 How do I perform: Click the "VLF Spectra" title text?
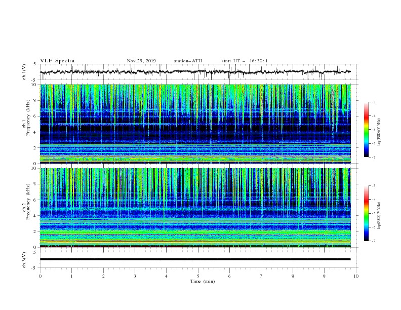pos(57,61)
